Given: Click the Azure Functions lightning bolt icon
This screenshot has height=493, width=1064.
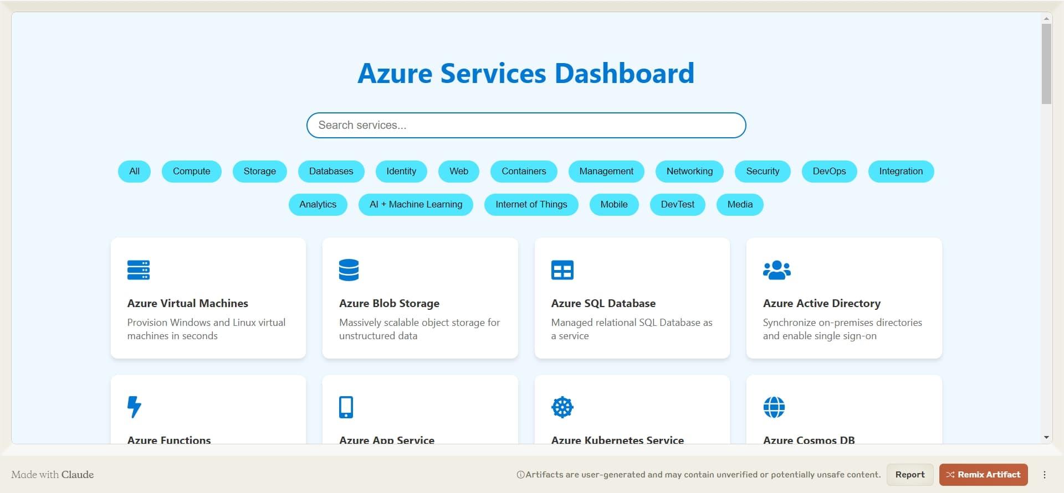Looking at the screenshot, I should (134, 407).
